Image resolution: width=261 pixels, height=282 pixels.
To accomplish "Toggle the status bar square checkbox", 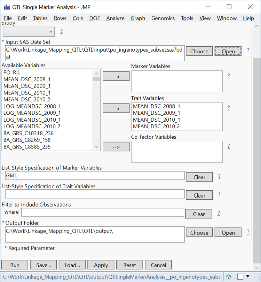I will coord(240,277).
